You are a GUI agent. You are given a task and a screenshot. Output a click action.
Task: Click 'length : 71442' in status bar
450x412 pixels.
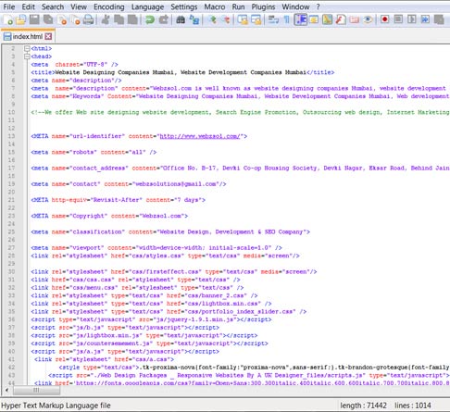click(x=363, y=406)
